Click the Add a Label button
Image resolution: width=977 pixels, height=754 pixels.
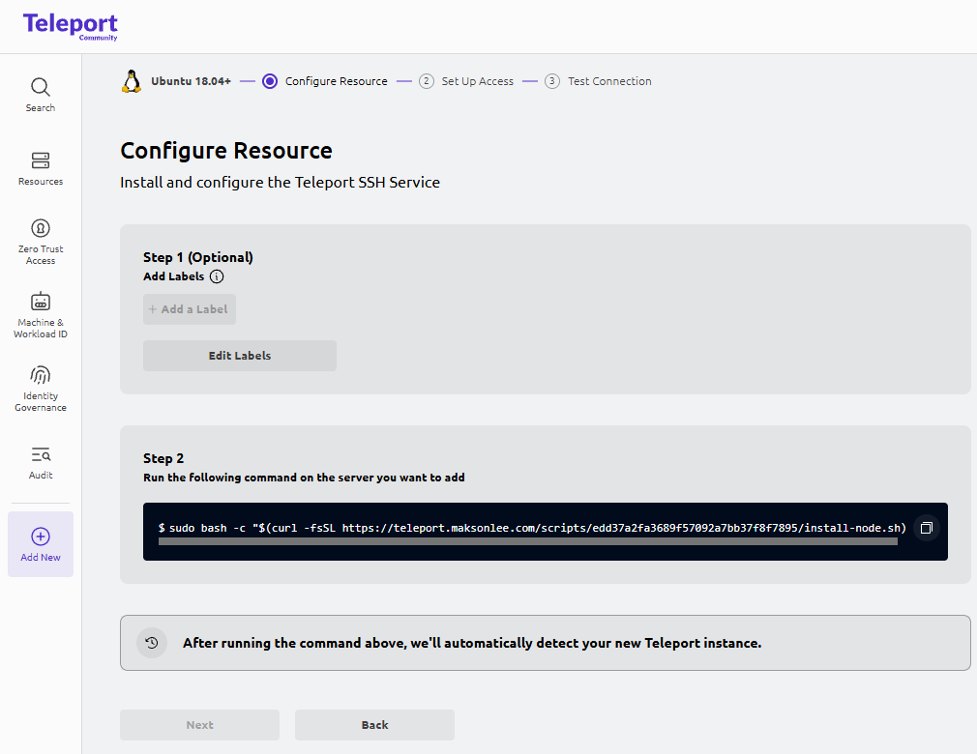(190, 309)
